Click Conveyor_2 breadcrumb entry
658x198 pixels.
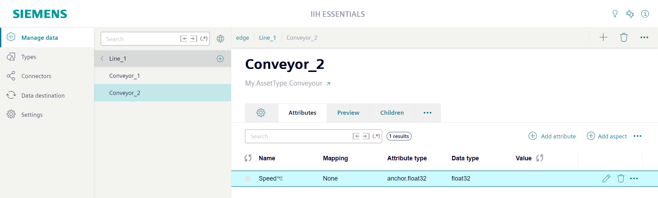tap(302, 38)
